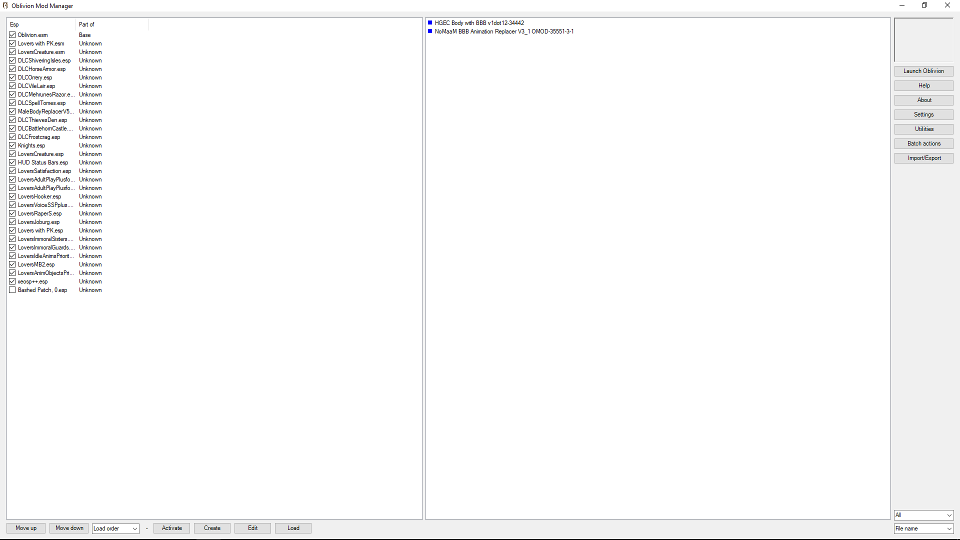The height and width of the screenshot is (540, 960).
Task: Click the Import/Export button
Action: [x=923, y=158]
